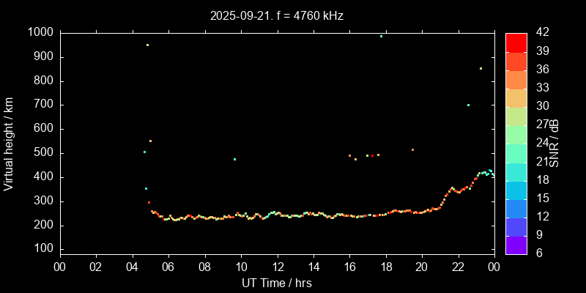Click the 'UT Time / hrs' axis label
Screen dimensions: 586x293
click(x=276, y=283)
